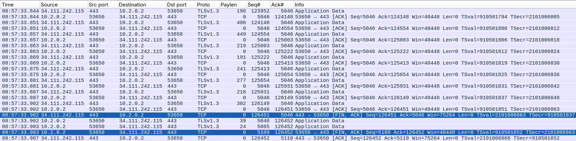
Task: Select the Application Data row with Seq# 125003
Action: point(288,46)
